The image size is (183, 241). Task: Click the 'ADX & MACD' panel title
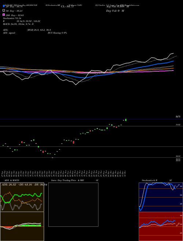point(12,180)
